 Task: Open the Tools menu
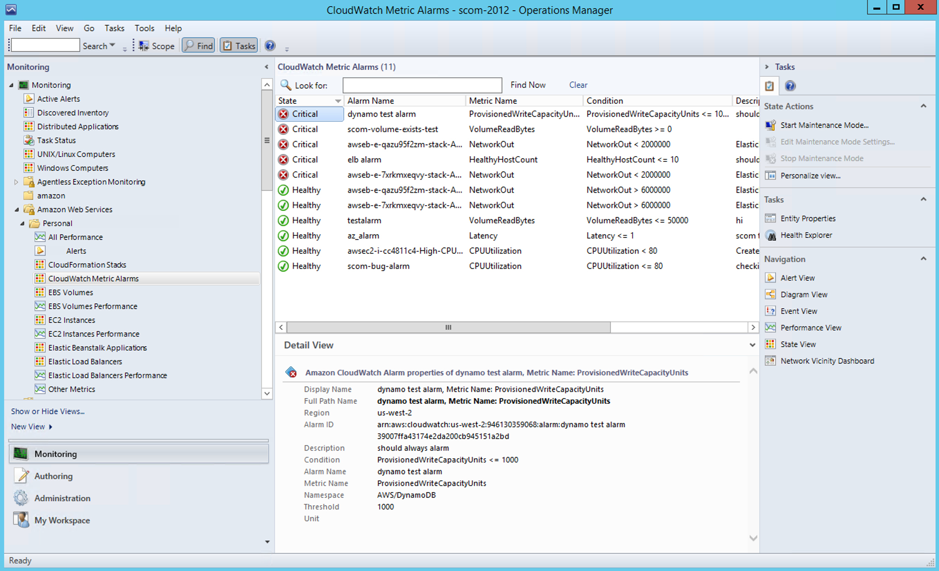pyautogui.click(x=144, y=28)
